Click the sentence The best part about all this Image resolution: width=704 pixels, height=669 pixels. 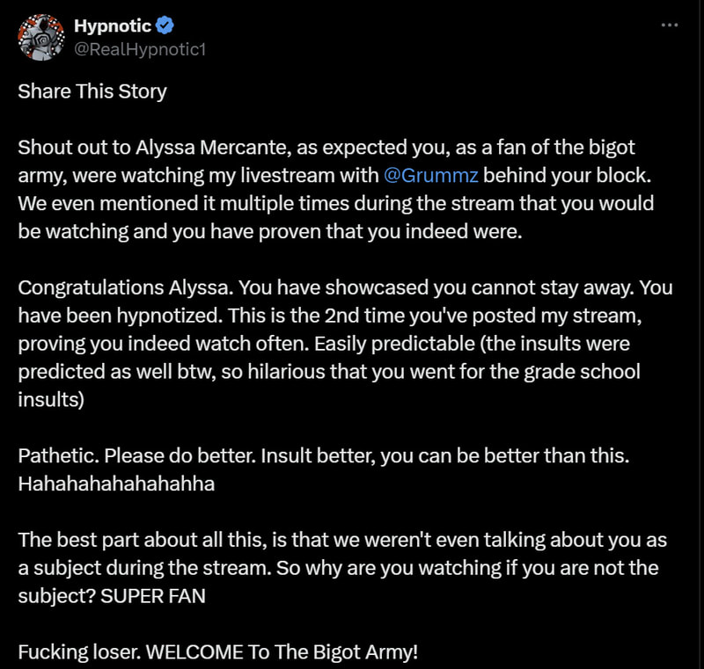click(x=342, y=554)
